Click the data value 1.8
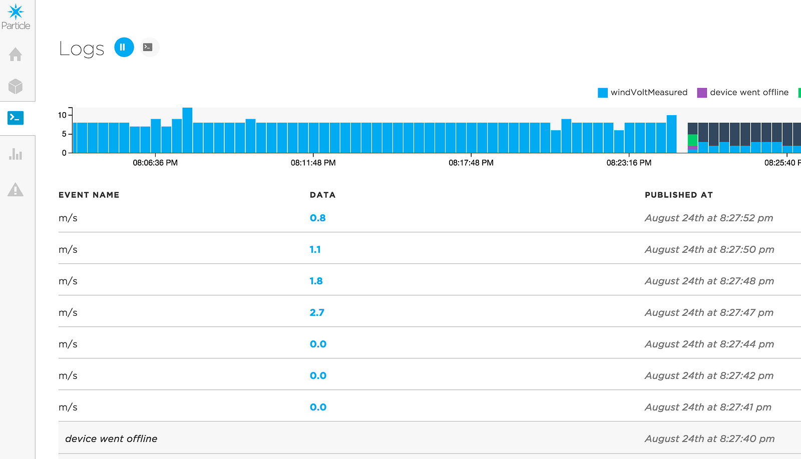The image size is (801, 459). coord(316,281)
